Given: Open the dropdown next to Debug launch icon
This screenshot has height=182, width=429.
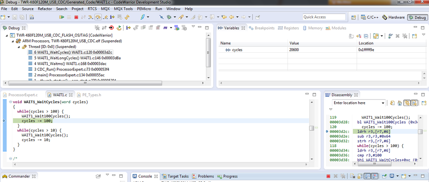Looking at the screenshot, I should pyautogui.click(x=175, y=17).
